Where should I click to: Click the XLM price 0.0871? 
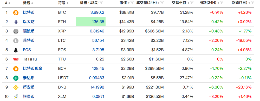[x=98, y=97]
